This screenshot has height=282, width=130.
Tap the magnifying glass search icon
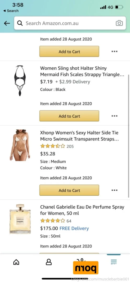tap(20, 23)
